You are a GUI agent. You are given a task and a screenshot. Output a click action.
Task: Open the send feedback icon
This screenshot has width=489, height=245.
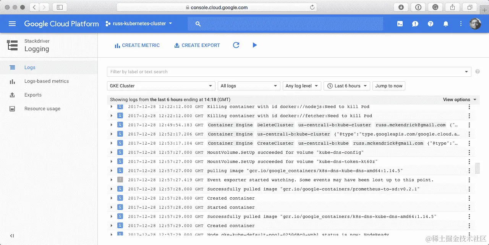click(x=415, y=24)
